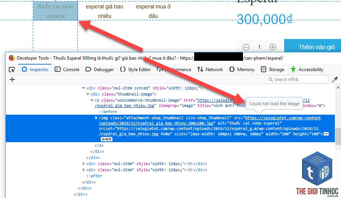341x198 pixels.
Task: Click the plus icon to create new node
Action: [x=12, y=80]
